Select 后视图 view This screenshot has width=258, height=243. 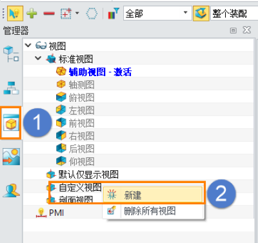81,148
